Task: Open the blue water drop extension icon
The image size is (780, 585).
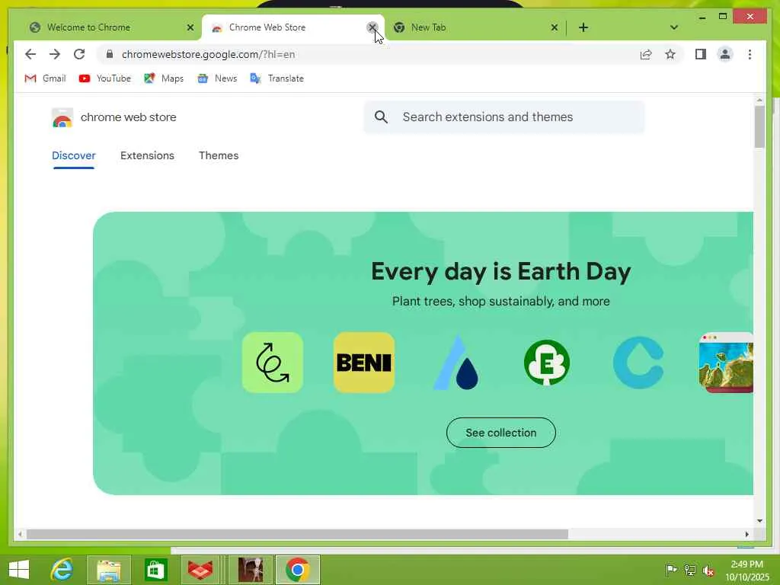Action: (456, 363)
